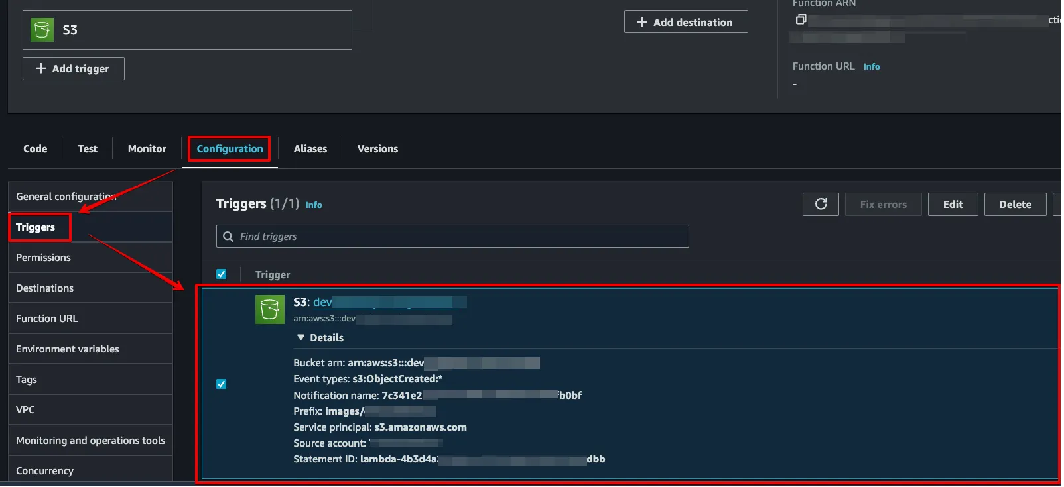Open Destinations in the side menu
This screenshot has height=487, width=1064.
coord(90,288)
